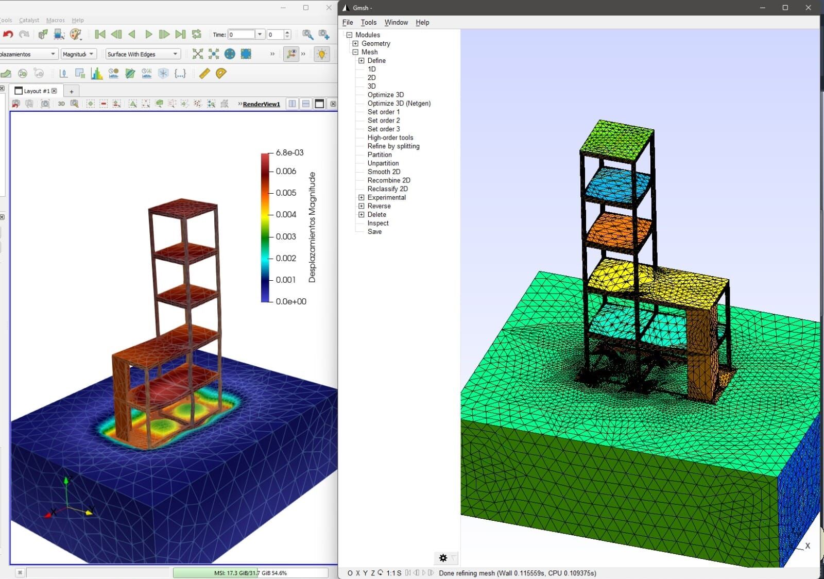Click the undo arrow icon
This screenshot has width=824, height=579.
pyautogui.click(x=8, y=35)
